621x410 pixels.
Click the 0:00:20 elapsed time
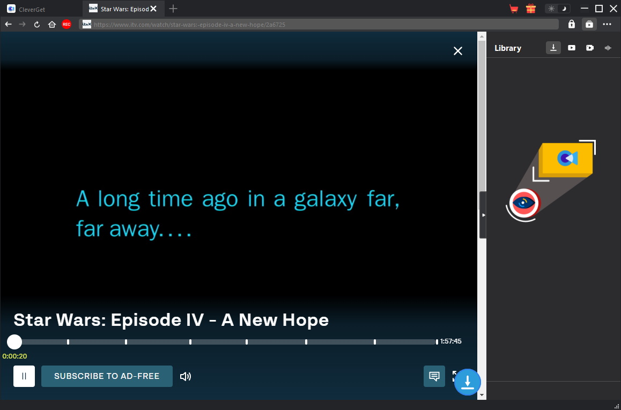tap(14, 356)
